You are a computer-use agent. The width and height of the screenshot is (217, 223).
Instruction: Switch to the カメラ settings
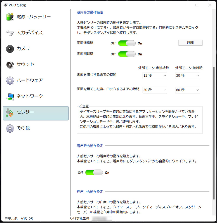tap(23, 49)
